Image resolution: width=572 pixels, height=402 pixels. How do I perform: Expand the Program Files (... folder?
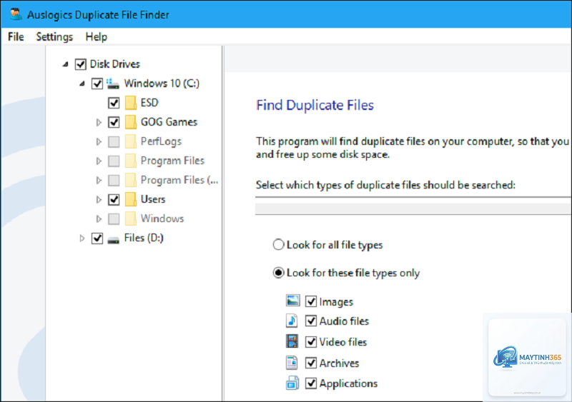tap(99, 181)
